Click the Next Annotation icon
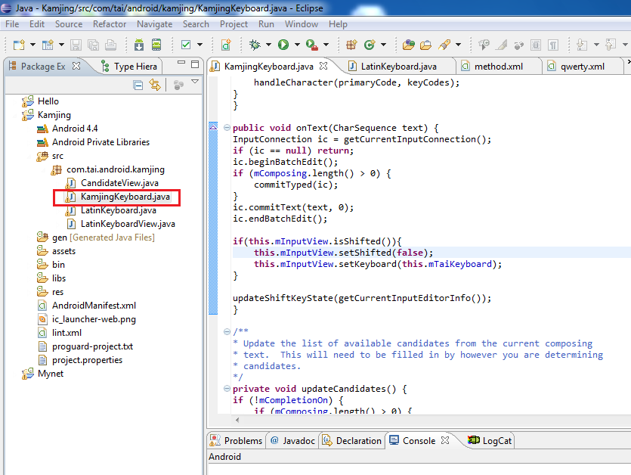This screenshot has width=631, height=475. (x=582, y=45)
